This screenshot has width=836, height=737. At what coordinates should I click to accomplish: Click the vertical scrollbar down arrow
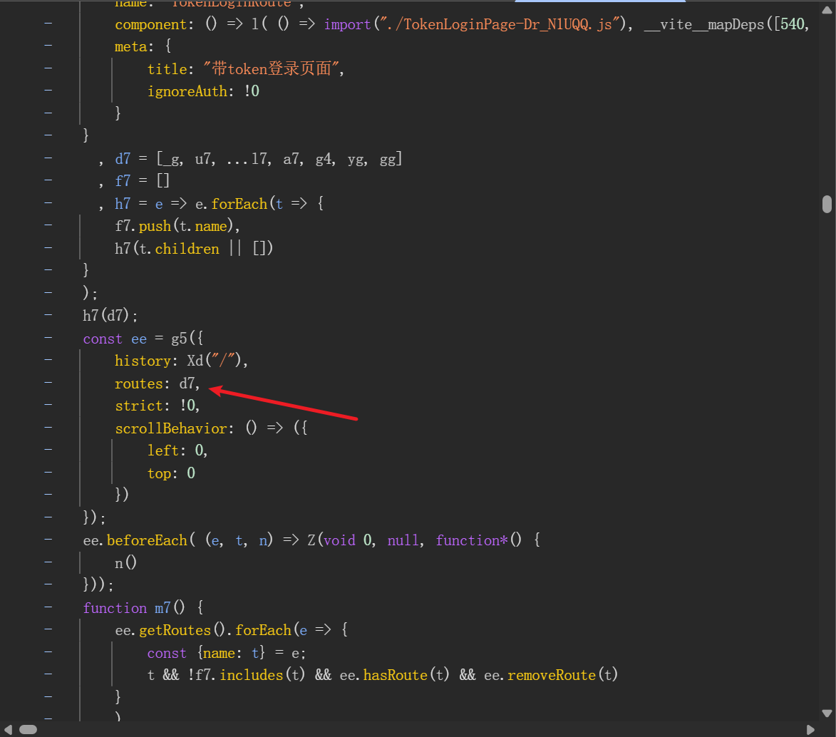pos(827,713)
